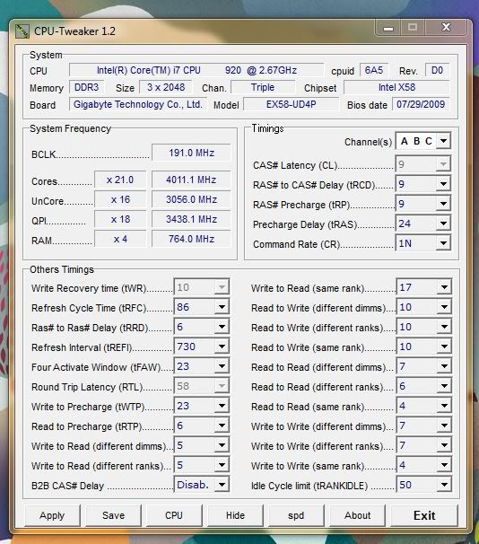Click the CPU name field Intel Core i7
Viewport: 479px width, 544px height.
click(196, 70)
